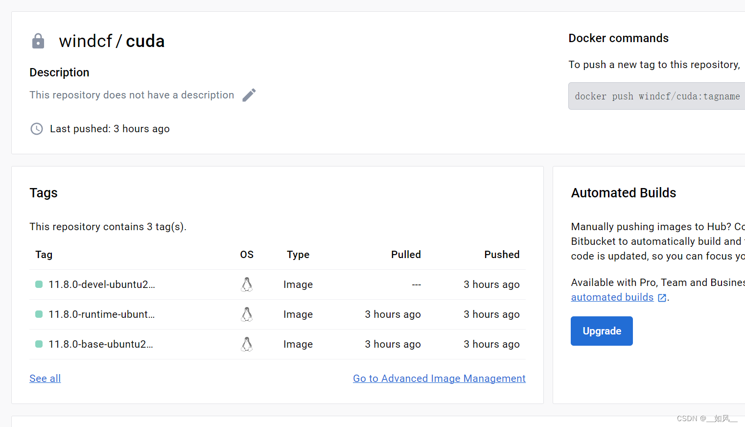
Task: Open the See all tags link
Action: (45, 379)
